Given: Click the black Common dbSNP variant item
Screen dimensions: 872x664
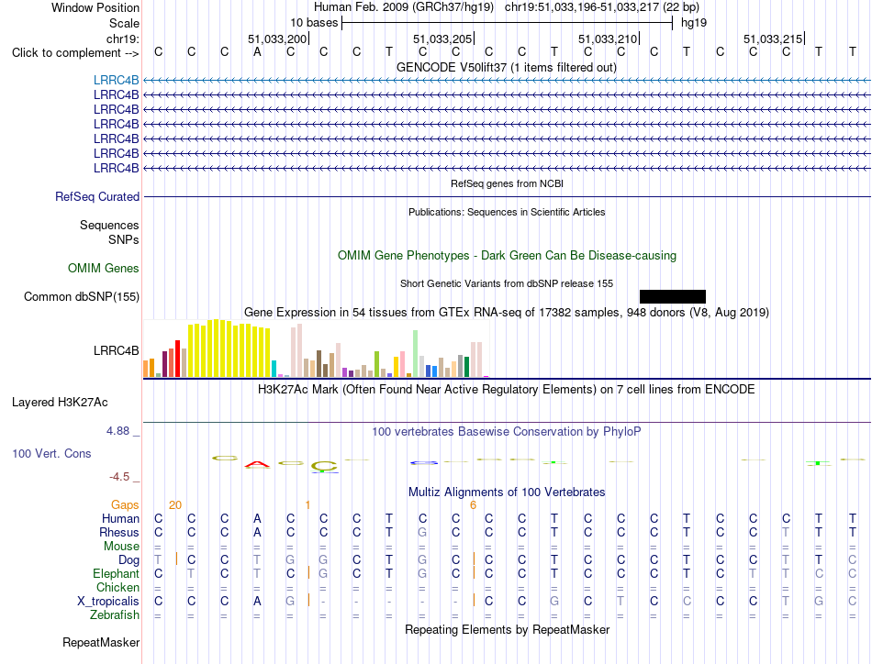Looking at the screenshot, I should (x=672, y=296).
